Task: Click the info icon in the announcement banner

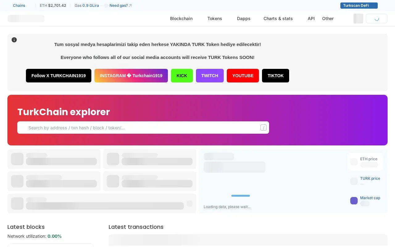Action: coord(14,40)
